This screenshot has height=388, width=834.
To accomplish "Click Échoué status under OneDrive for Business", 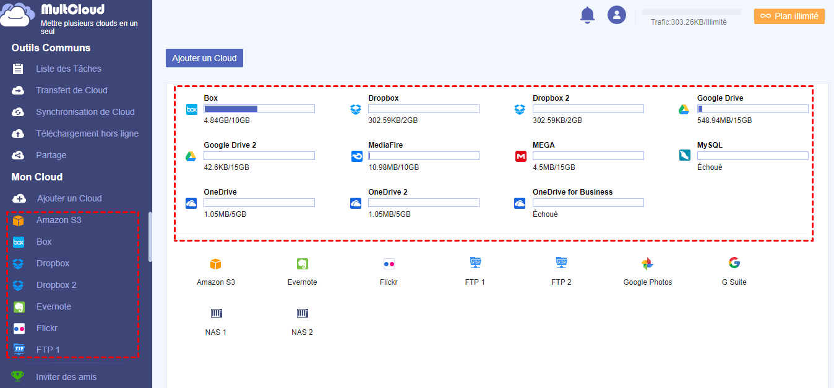I will point(545,214).
